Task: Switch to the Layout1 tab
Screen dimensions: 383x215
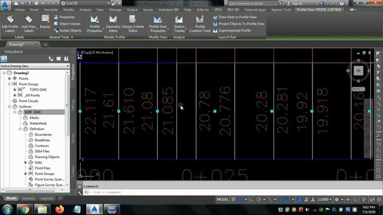Action: pos(28,198)
